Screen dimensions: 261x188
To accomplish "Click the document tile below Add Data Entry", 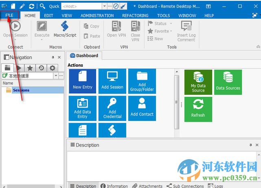I will pyautogui.click(x=82, y=130).
